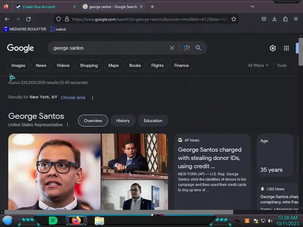This screenshot has width=303, height=227.
Task: Open the Firefox extensions puzzle icon
Action: coord(285,19)
